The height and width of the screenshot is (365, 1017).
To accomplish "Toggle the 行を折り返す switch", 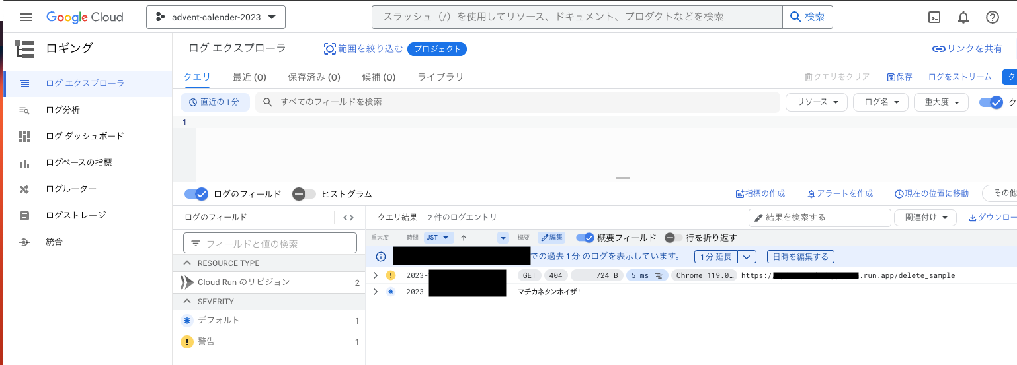I will [673, 238].
